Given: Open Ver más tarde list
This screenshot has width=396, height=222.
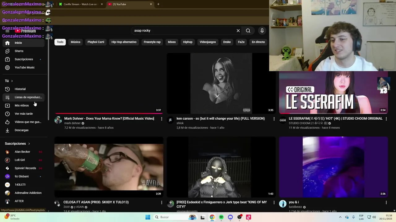Looking at the screenshot, I should click(24, 114).
